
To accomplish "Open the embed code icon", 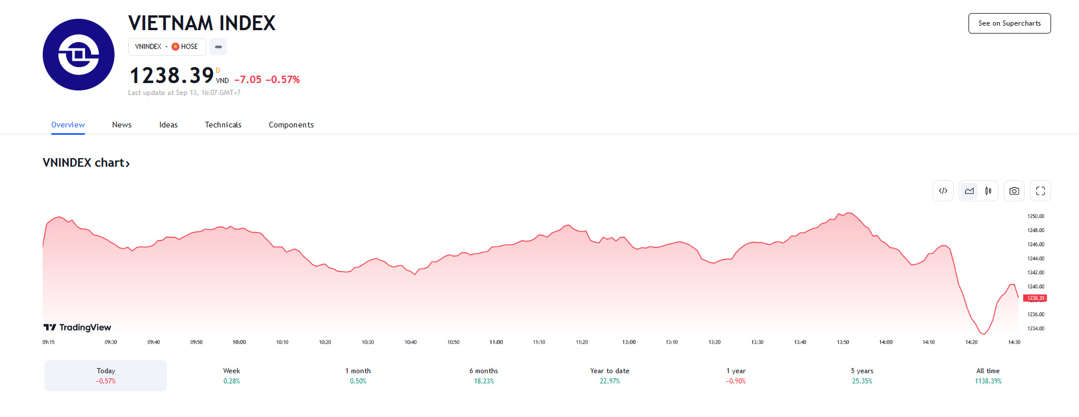I will point(943,191).
